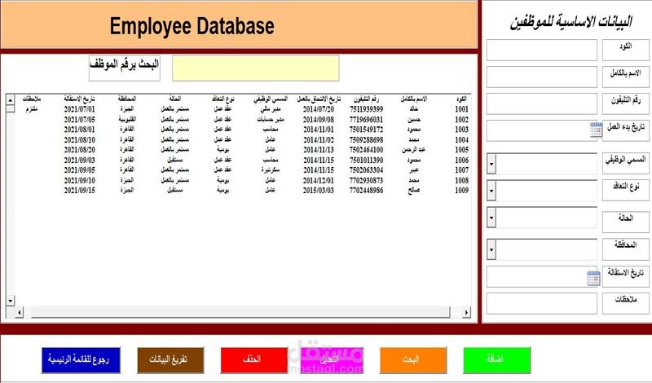Click phone number 7502063304

[366, 170]
